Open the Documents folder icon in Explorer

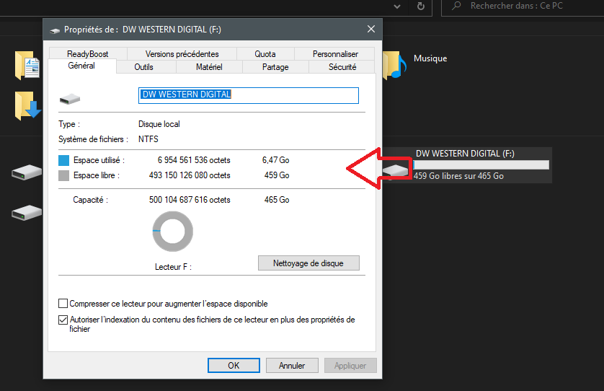(x=27, y=65)
